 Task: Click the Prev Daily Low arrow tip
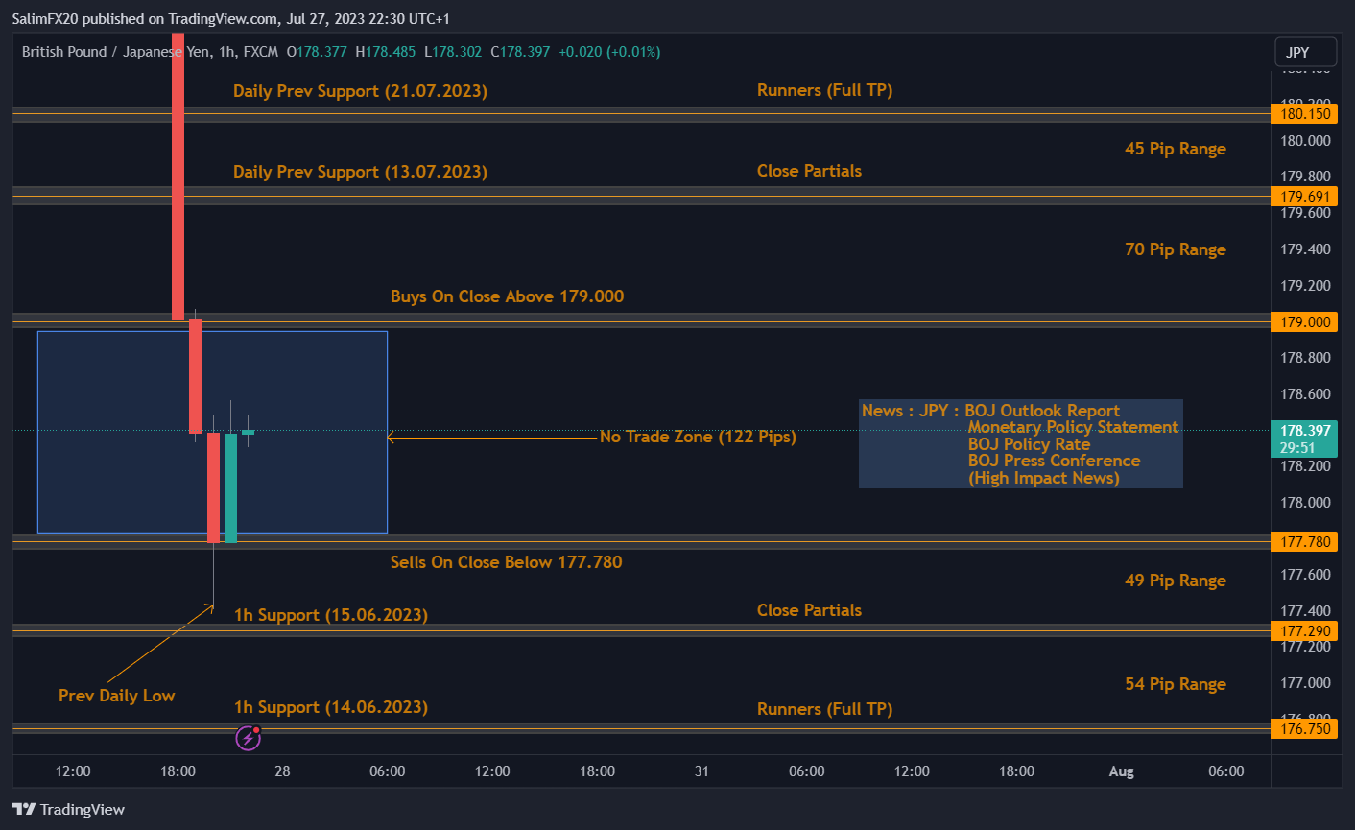[x=210, y=606]
